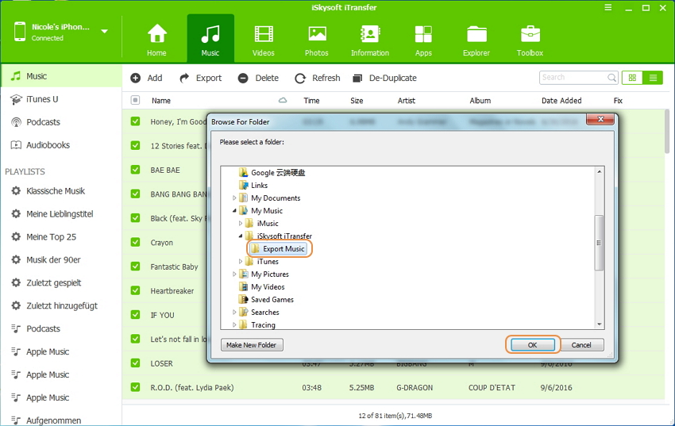Uncheck the Fantastic Baby checkbox
The height and width of the screenshot is (426, 675).
tap(135, 266)
